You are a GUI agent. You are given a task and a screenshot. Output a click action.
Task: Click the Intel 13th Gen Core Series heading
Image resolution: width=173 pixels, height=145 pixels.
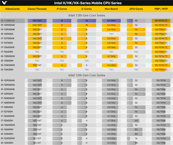86,15
